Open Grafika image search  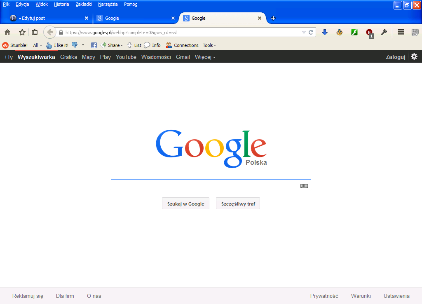[69, 57]
